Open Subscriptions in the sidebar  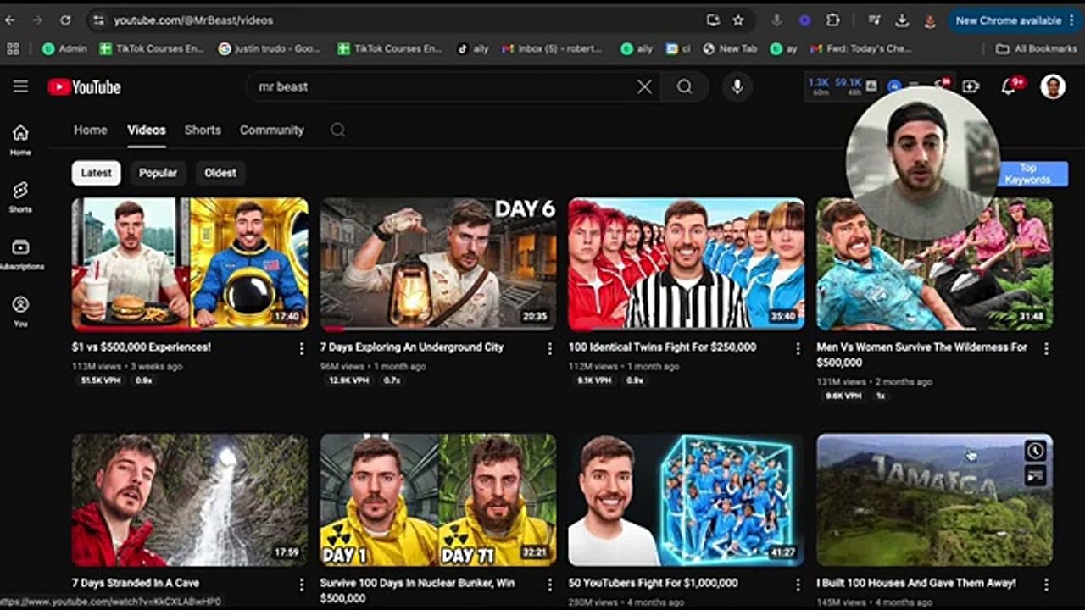20,253
